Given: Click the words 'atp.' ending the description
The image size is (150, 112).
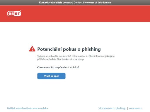Looking at the screenshot, I should click(x=82, y=59).
